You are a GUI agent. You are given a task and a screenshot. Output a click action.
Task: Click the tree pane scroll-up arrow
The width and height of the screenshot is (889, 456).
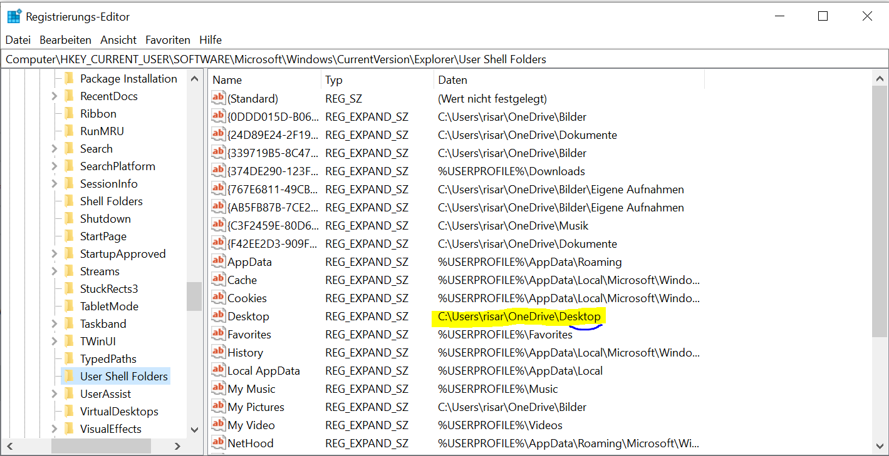coord(194,79)
